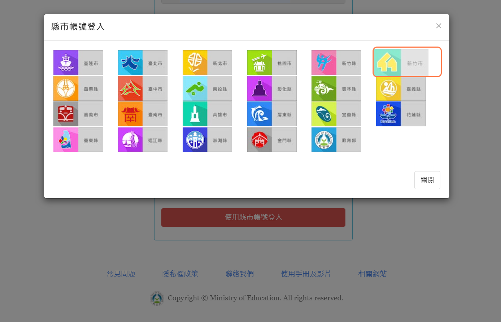Viewport: 501px width, 322px height.
Task: Choose the 新竹市 house icon tile
Action: [x=401, y=63]
